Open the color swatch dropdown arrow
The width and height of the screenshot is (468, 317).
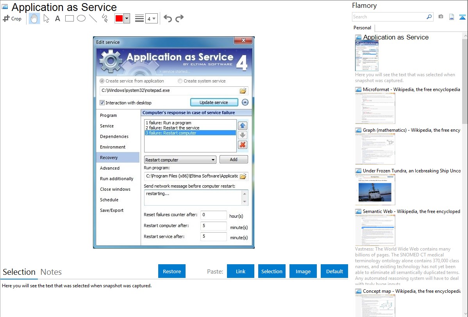(x=127, y=18)
